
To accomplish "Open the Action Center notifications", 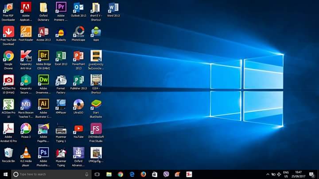I will pyautogui.click(x=311, y=174).
